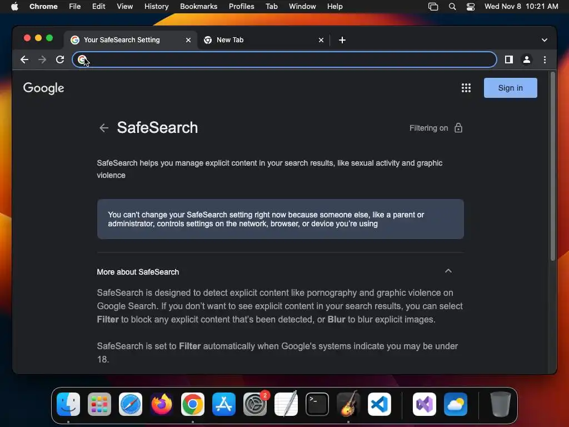Click the page vertical scrollbar

point(553,166)
